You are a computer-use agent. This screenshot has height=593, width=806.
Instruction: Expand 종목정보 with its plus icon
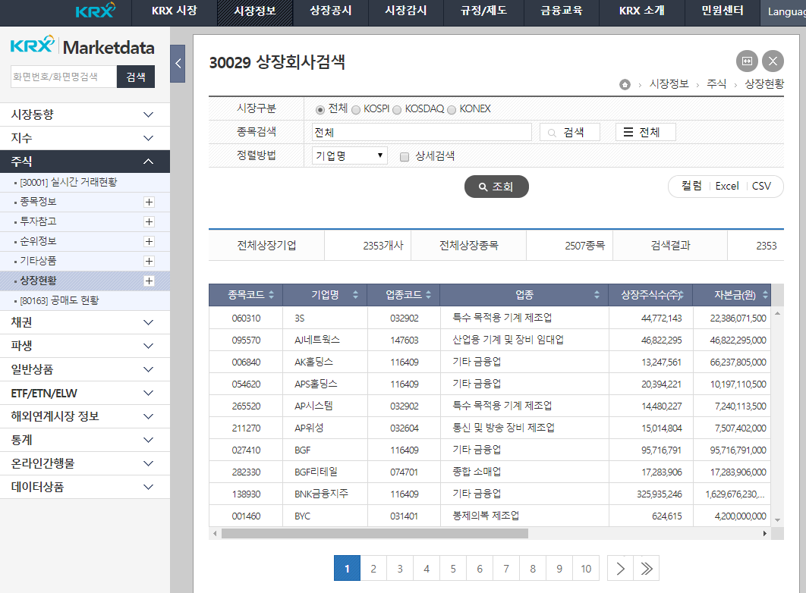[149, 202]
